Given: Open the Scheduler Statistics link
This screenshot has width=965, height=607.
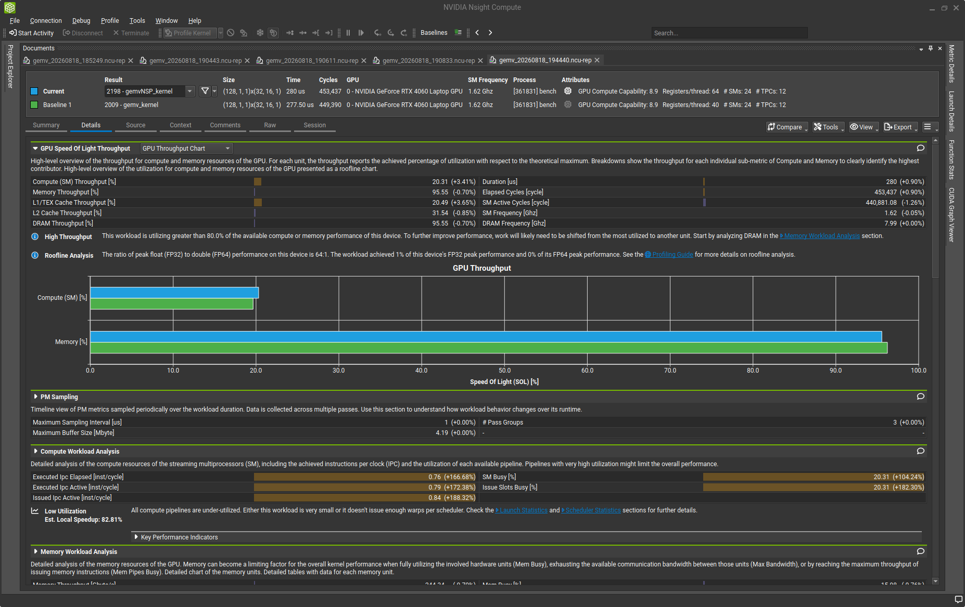Looking at the screenshot, I should tap(593, 510).
